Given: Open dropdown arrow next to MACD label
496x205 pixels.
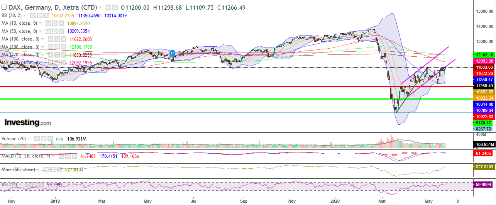Looking at the screenshot, I should pos(54,156).
